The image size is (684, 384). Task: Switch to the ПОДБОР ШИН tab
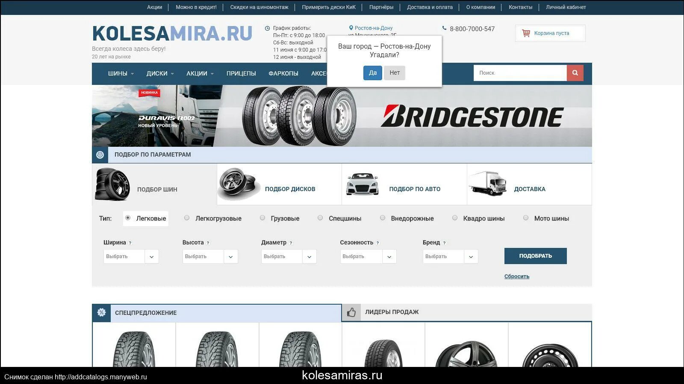pos(154,184)
